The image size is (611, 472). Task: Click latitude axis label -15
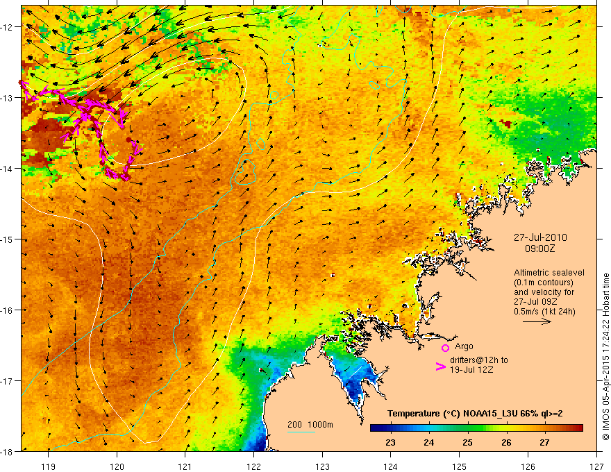point(7,239)
